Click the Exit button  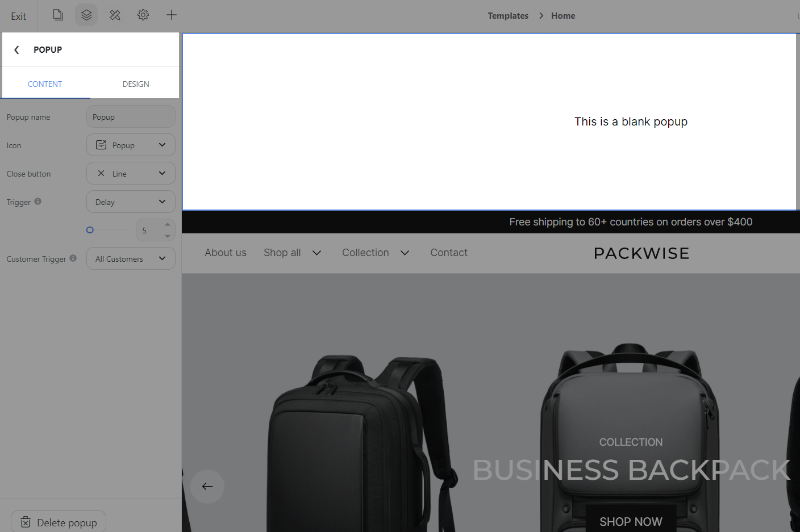[x=18, y=16]
